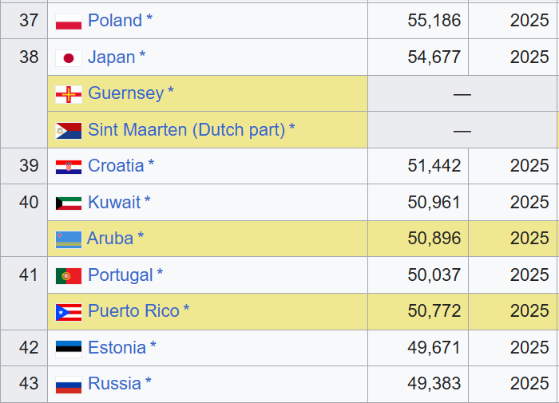
Task: Open the Kuwait country link
Action: [114, 202]
